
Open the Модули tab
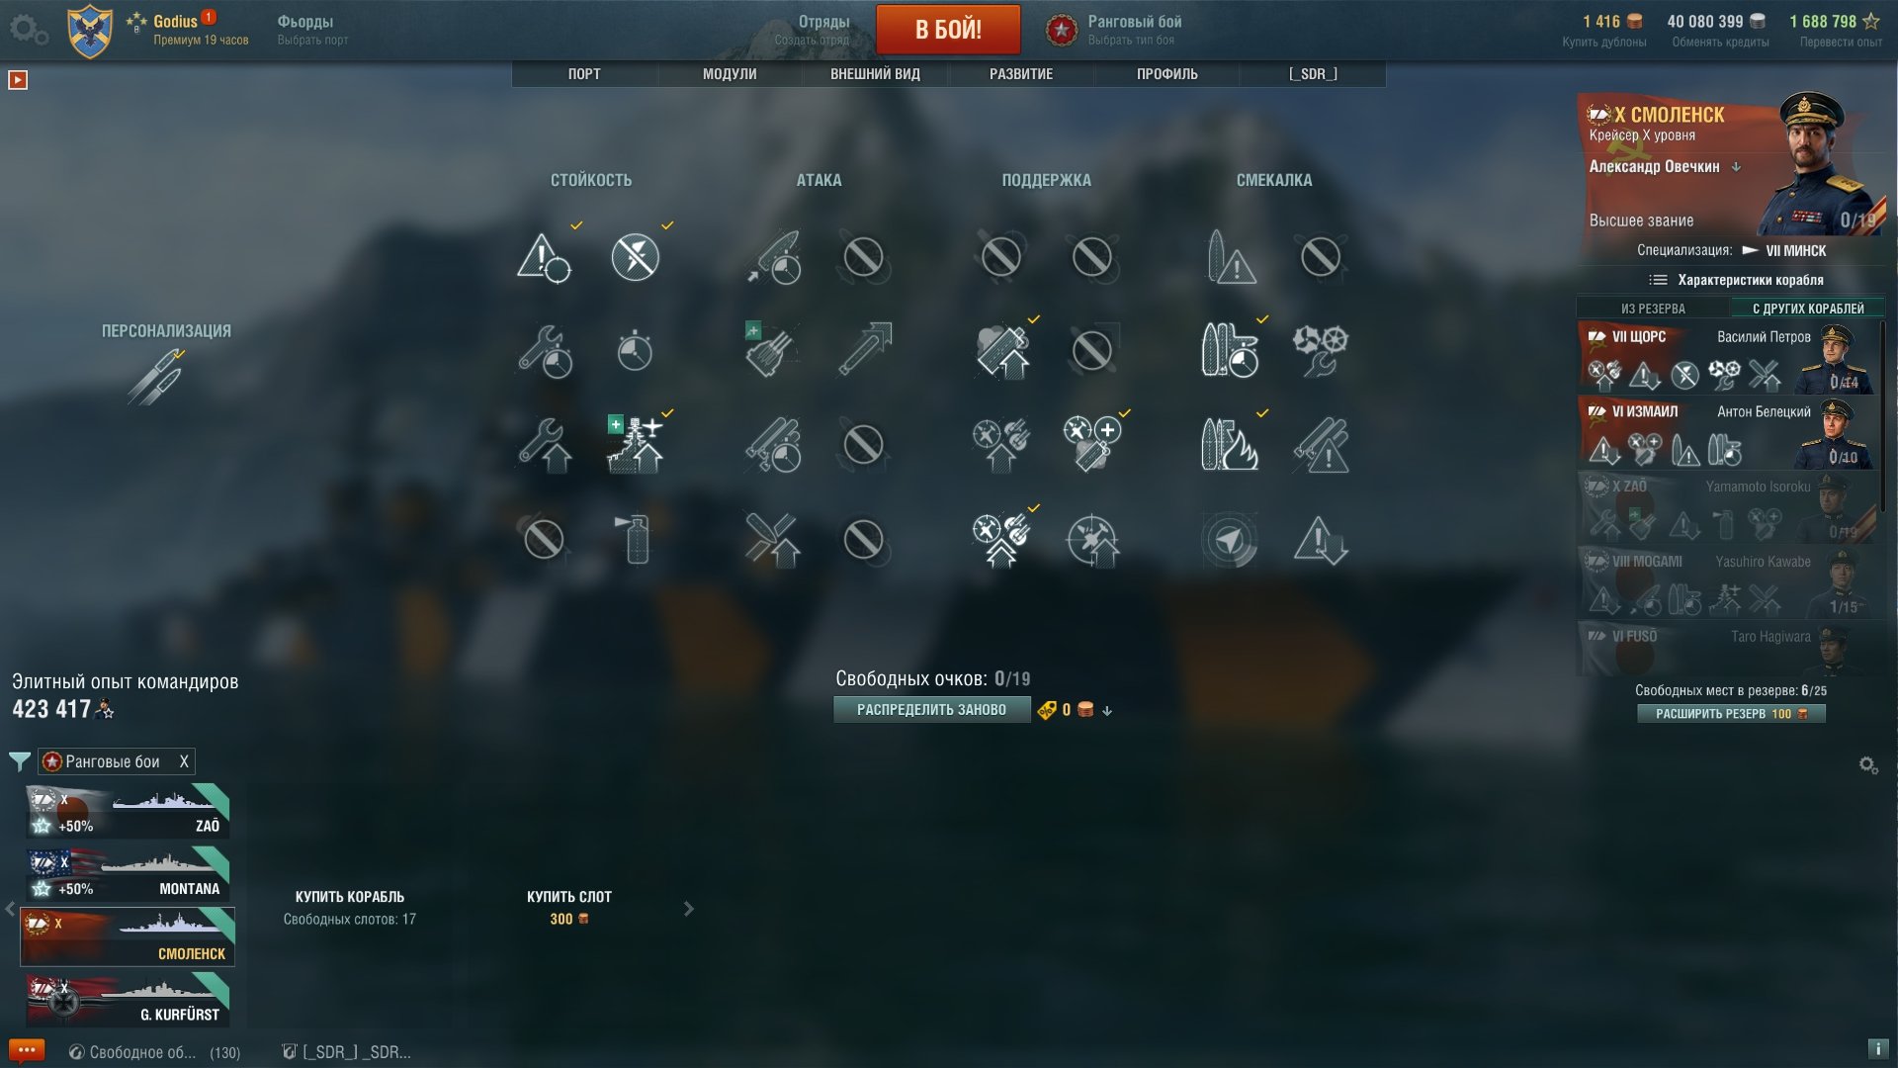730,74
